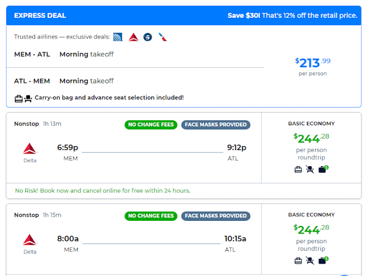The height and width of the screenshot is (276, 368).
Task: Click the American Airlines logo icon
Action: tap(162, 37)
